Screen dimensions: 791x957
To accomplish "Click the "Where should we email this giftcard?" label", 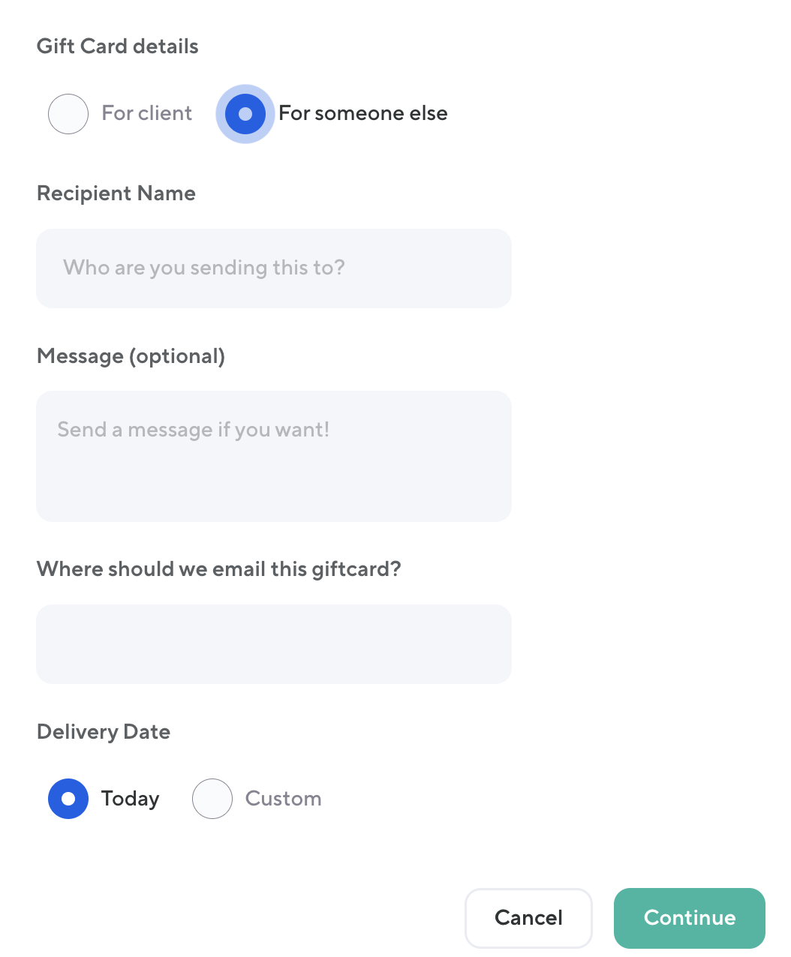I will pos(219,569).
